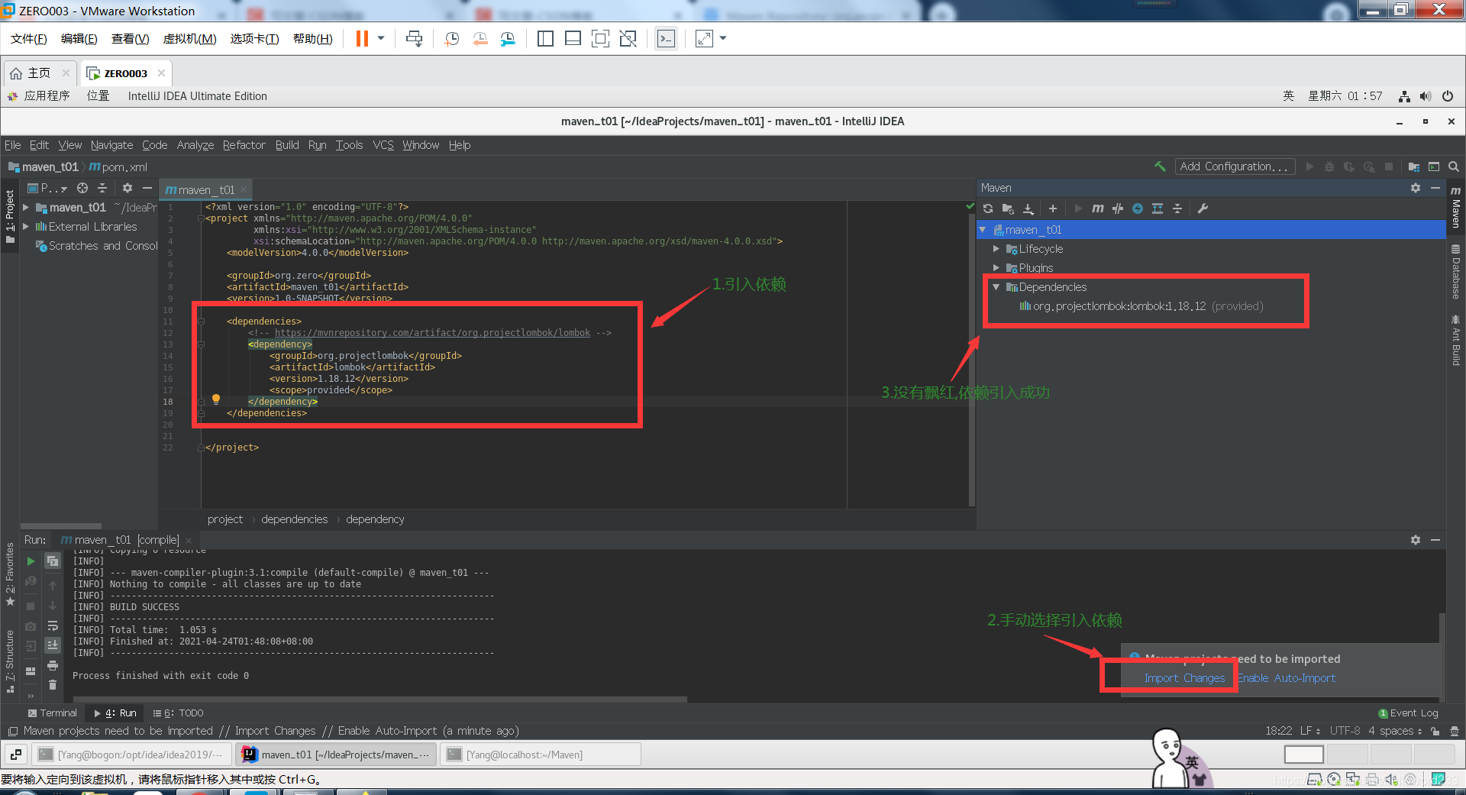Rerun maven_t01 compile with green play

(x=31, y=561)
